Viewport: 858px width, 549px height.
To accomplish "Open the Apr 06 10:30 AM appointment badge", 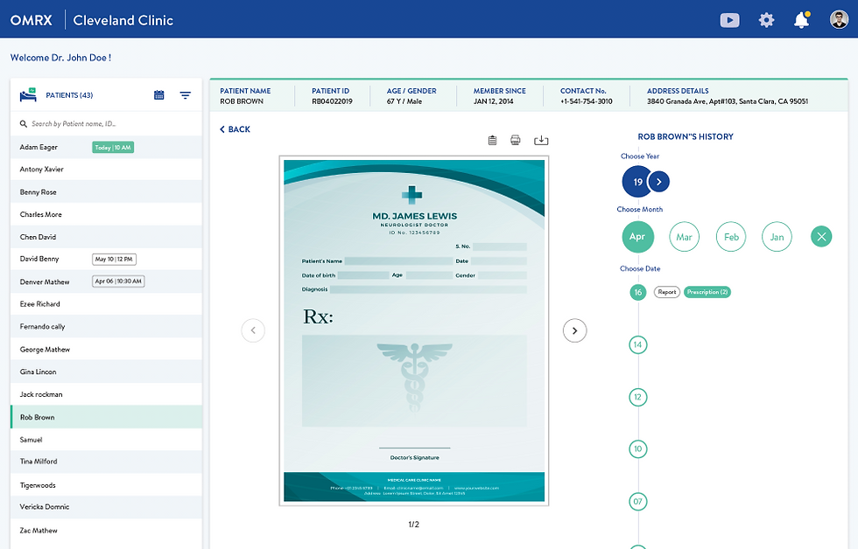I will (x=118, y=281).
